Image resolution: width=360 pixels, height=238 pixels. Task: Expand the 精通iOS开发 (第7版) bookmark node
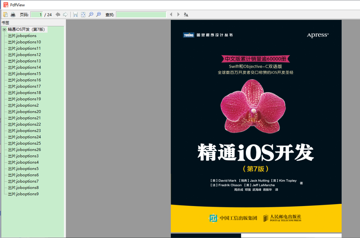4,29
